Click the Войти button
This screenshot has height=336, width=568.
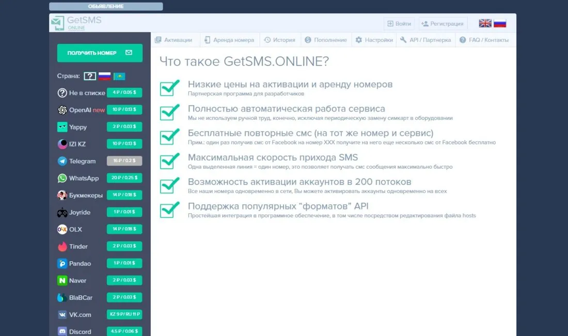point(399,23)
